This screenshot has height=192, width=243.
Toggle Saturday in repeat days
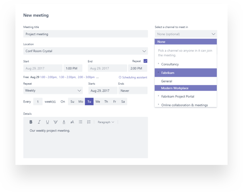click(123, 101)
